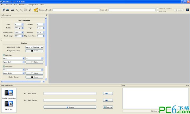Undock the Configuration panel via float icon
This screenshot has height=114, width=190.
47,15
